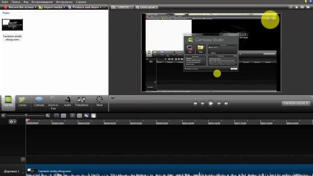Click ruler mark 00:00:10;00
Image resolution: width=313 pixels, height=176 pixels.
[58, 123]
